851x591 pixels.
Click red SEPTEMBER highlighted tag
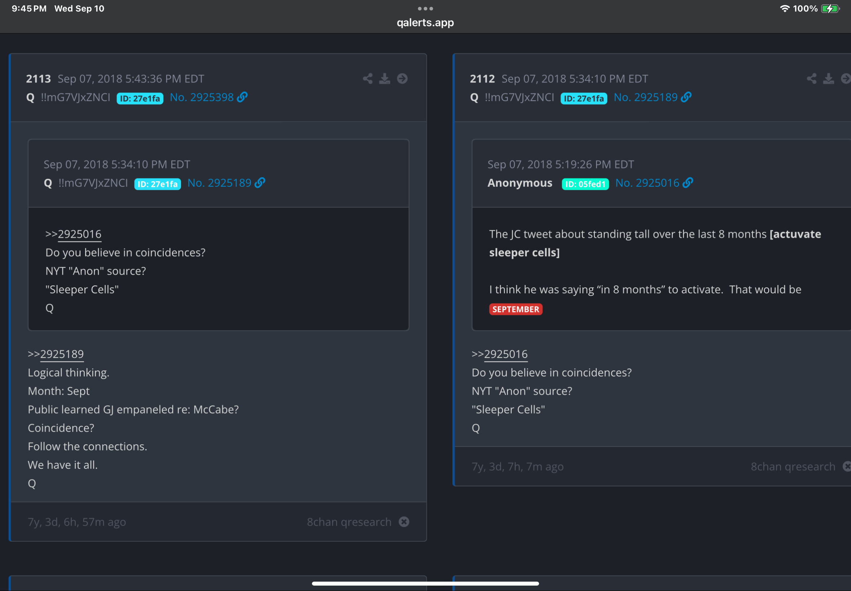tap(516, 310)
